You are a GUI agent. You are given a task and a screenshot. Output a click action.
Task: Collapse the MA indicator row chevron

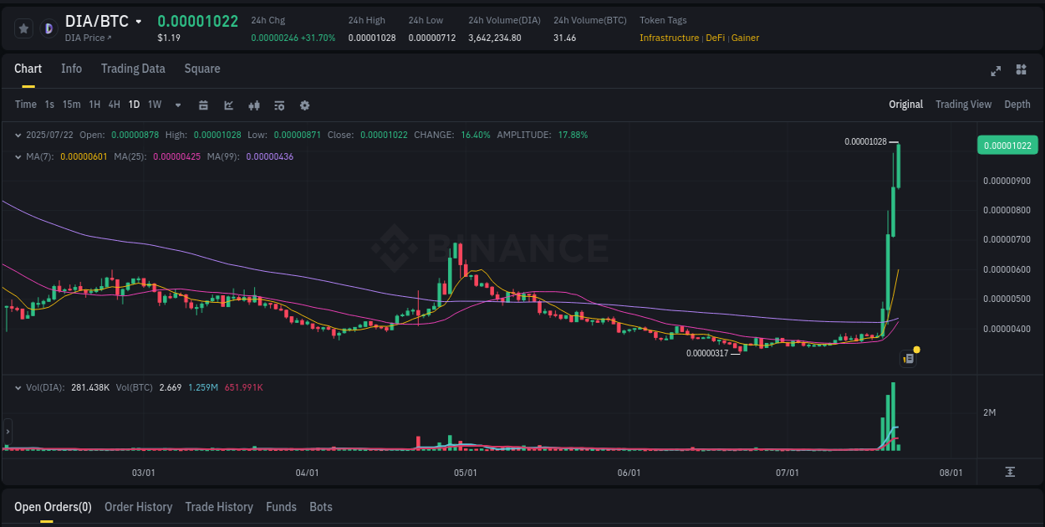pyautogui.click(x=18, y=156)
